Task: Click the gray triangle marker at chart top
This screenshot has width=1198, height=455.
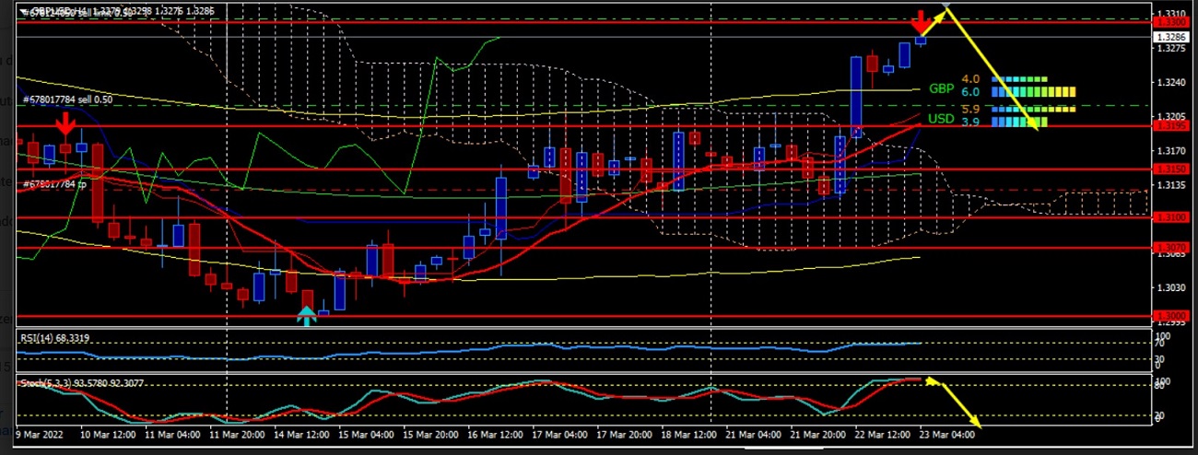Action: click(946, 8)
